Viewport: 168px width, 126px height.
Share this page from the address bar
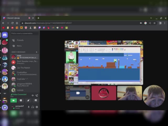(150, 23)
